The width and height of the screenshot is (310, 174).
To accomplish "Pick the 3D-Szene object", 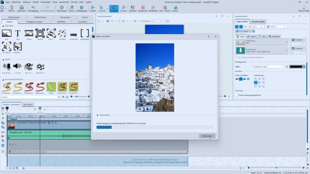I will (7, 47).
